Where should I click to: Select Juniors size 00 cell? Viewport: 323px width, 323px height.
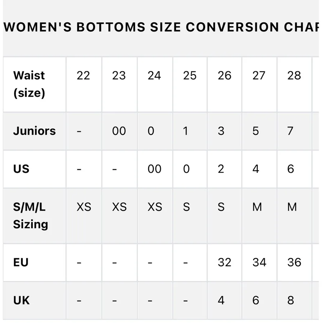coord(120,131)
